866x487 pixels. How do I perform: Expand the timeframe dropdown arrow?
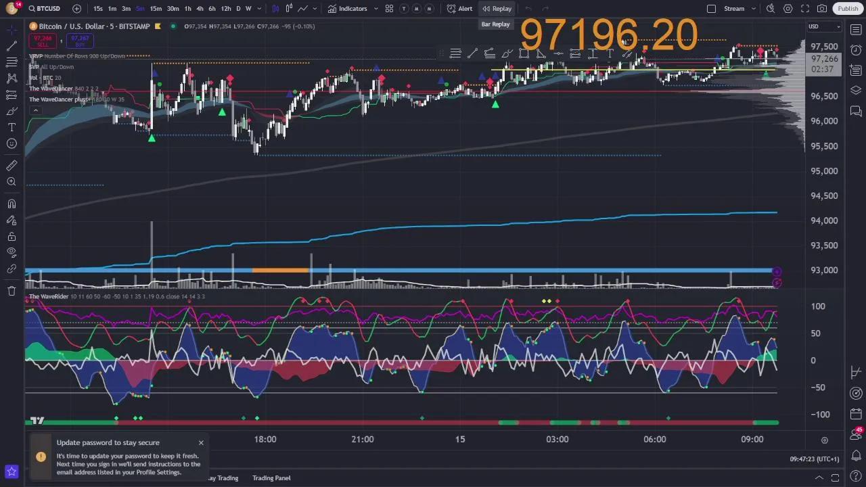259,9
